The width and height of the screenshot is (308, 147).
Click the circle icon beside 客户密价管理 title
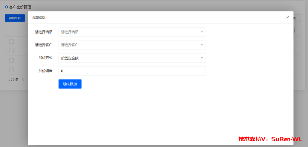tap(7, 7)
